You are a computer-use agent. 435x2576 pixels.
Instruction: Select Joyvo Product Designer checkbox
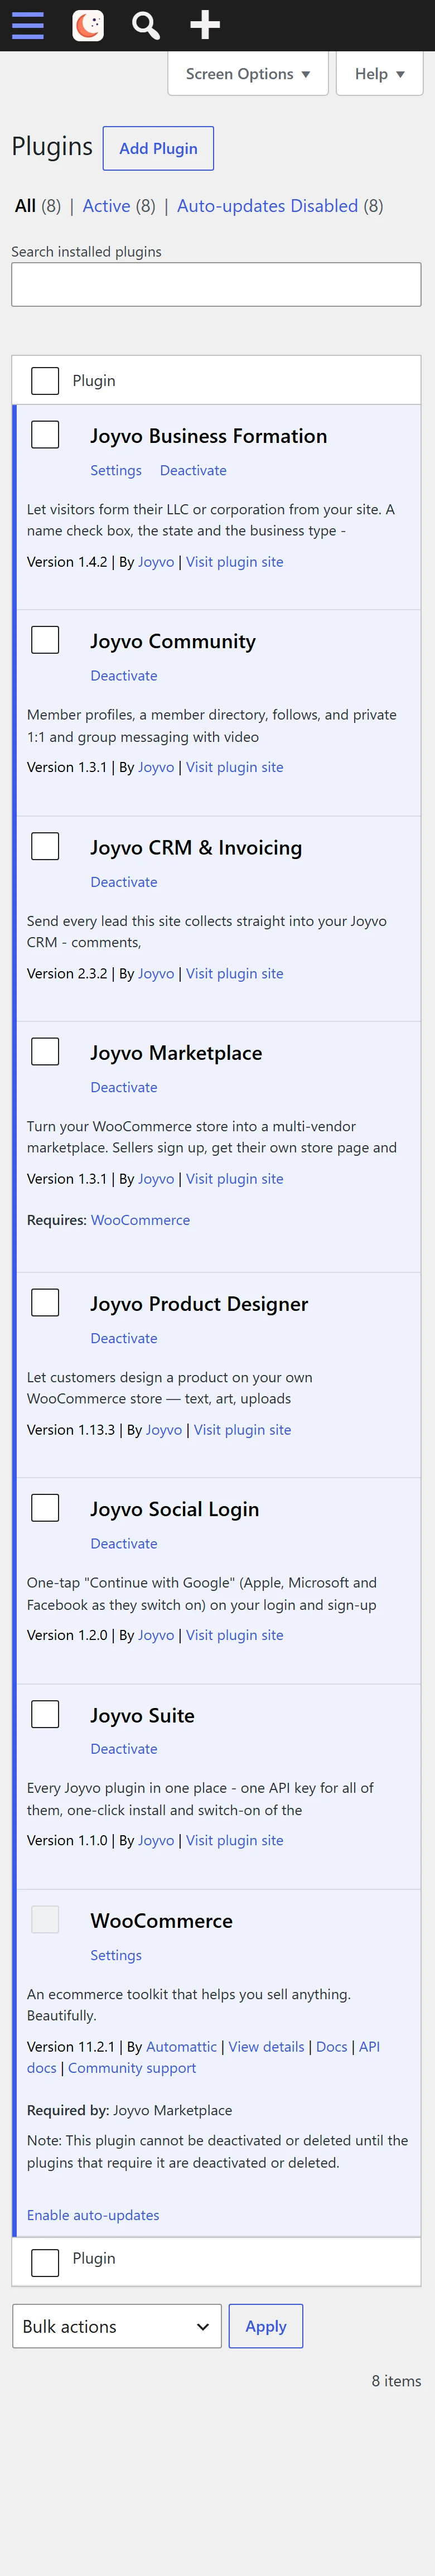click(x=45, y=1302)
